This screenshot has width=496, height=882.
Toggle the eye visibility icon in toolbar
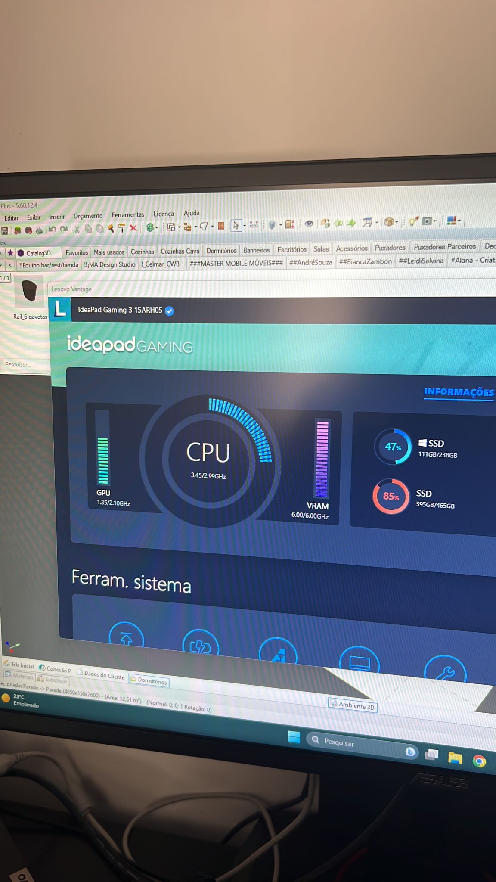coord(309,223)
